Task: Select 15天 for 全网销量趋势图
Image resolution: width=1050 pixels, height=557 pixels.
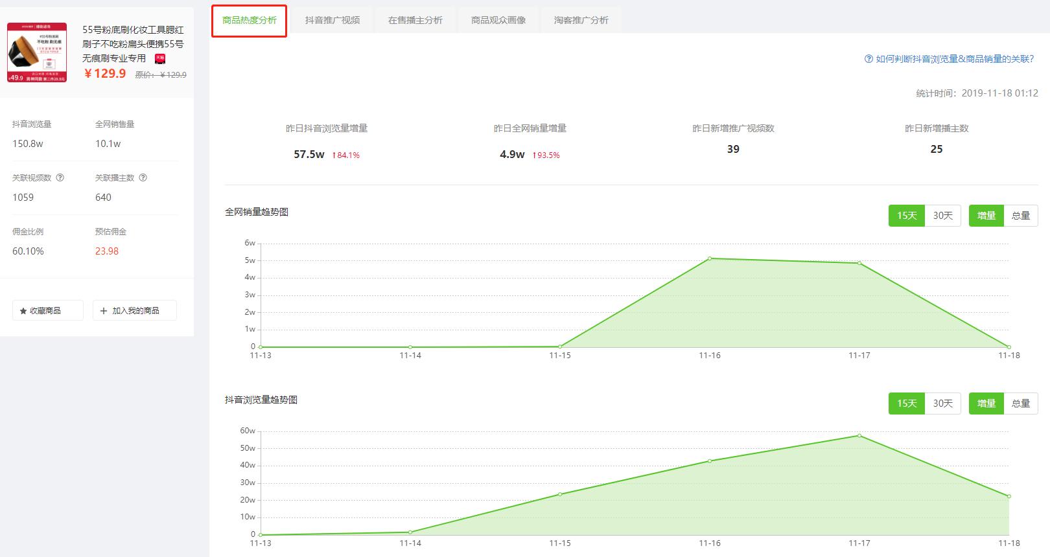Action: pos(907,216)
